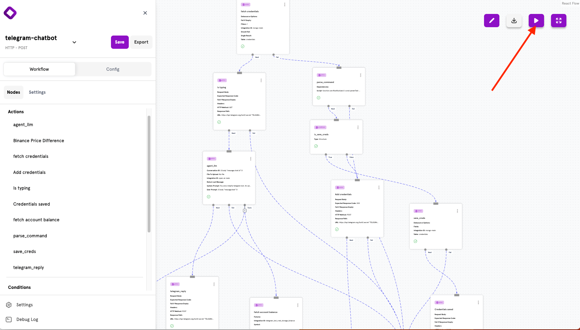580x330 pixels.
Task: Click the agent_llm node card on canvas
Action: 229,178
